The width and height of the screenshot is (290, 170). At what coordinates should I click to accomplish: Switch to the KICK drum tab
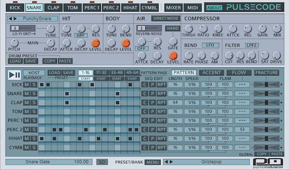15,8
